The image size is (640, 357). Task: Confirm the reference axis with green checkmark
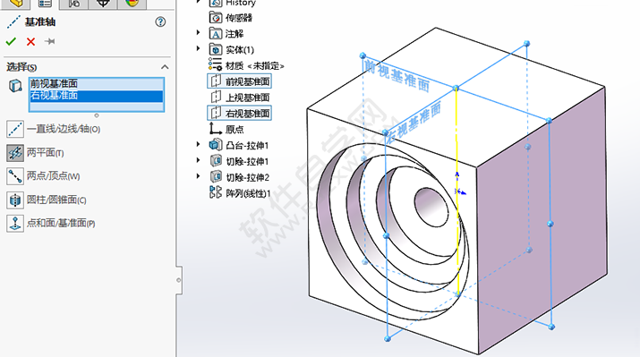pyautogui.click(x=11, y=41)
